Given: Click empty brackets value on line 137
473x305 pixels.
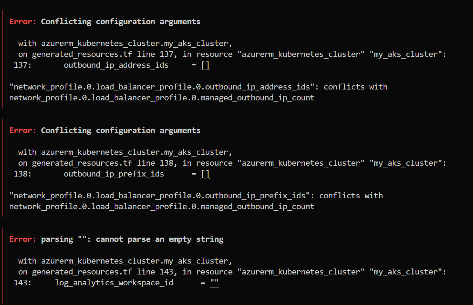Looking at the screenshot, I should [x=205, y=65].
